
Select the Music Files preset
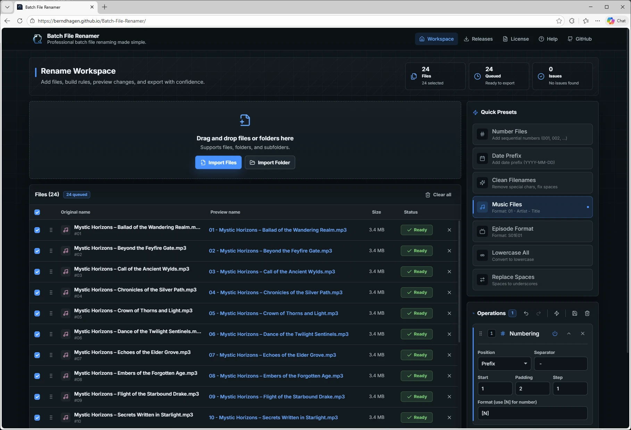[x=532, y=207]
